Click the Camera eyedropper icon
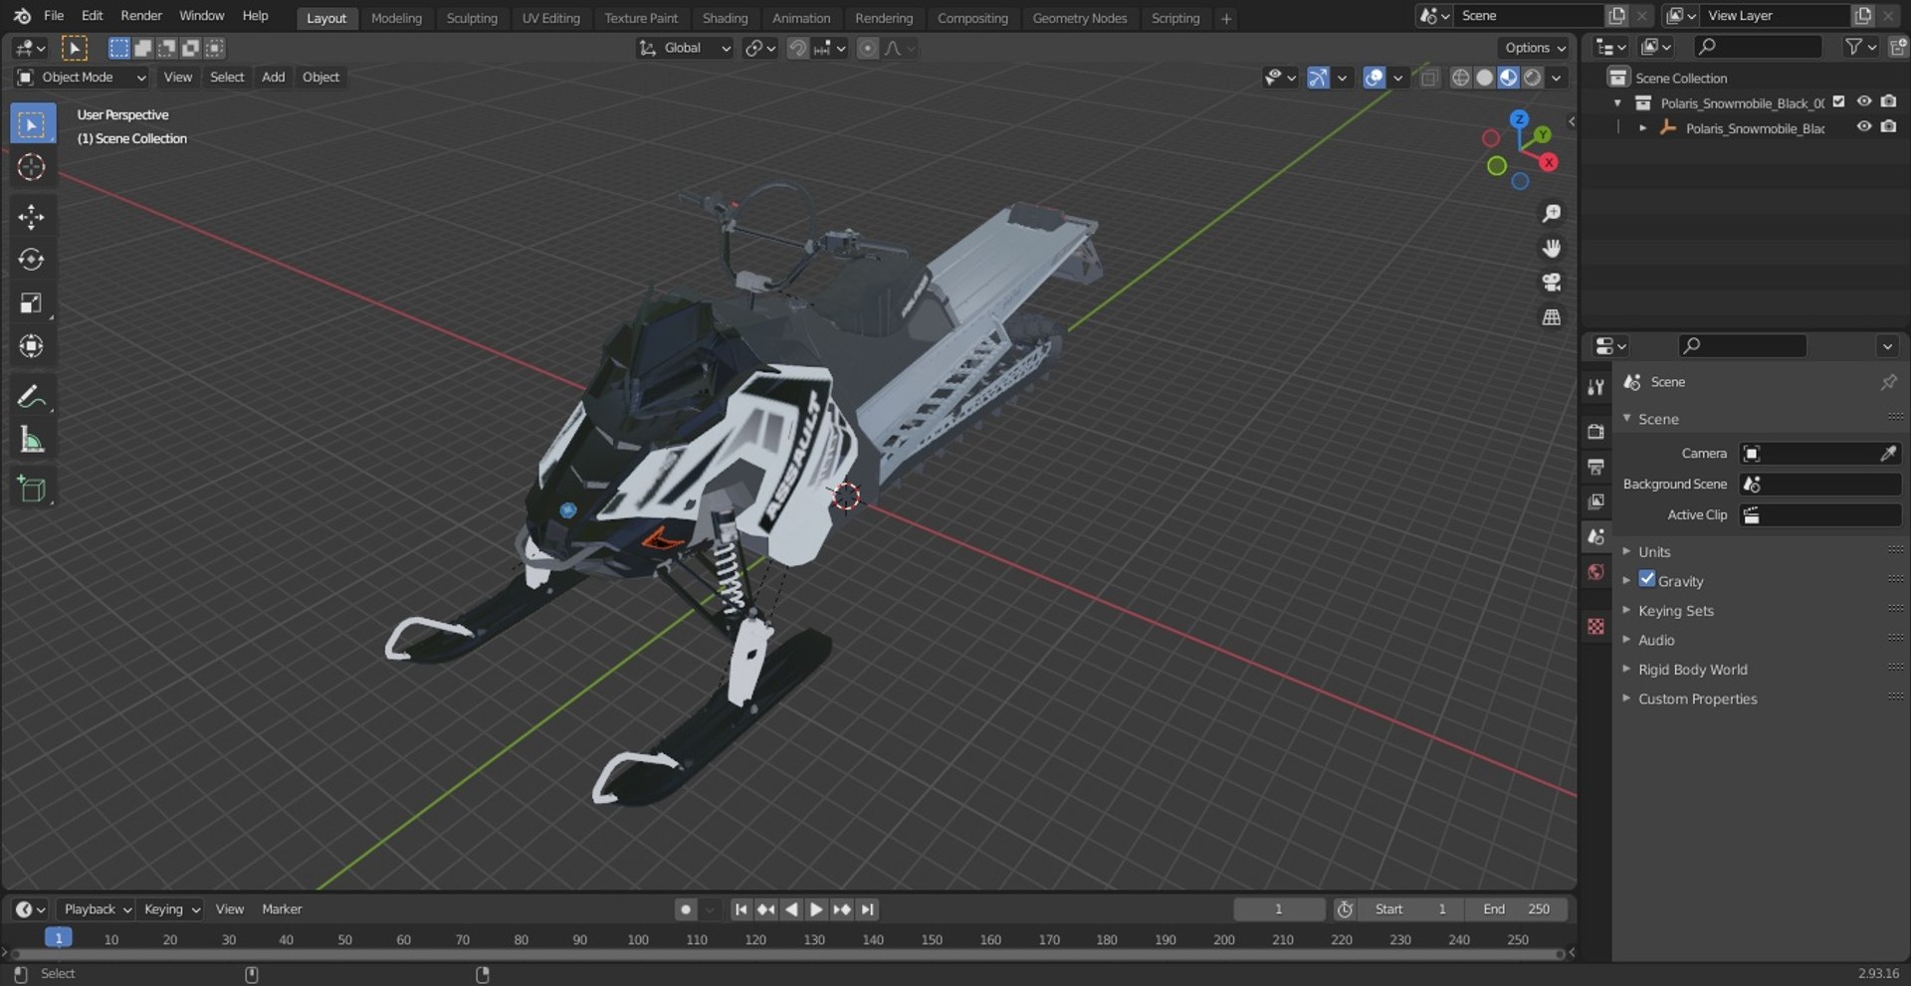The height and width of the screenshot is (986, 1911). [1888, 454]
